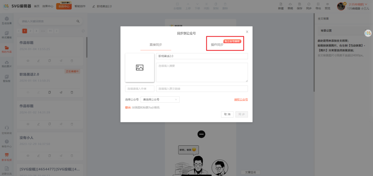This screenshot has height=176, width=373.
Task: Expand the 请选择公众号 dropdown
Action: click(x=160, y=100)
